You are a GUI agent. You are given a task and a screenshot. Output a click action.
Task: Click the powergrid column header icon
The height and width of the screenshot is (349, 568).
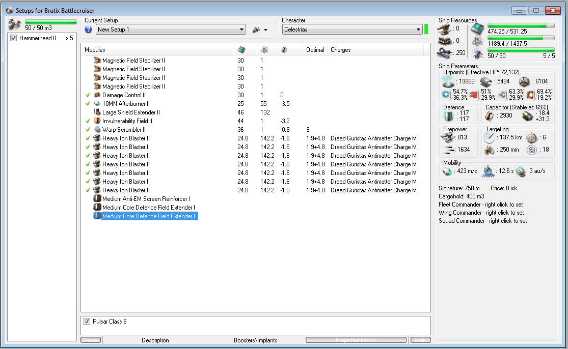pos(264,50)
